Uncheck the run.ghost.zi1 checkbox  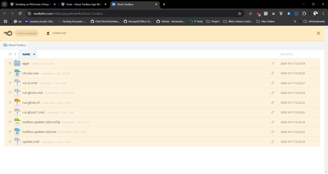click(x=10, y=102)
